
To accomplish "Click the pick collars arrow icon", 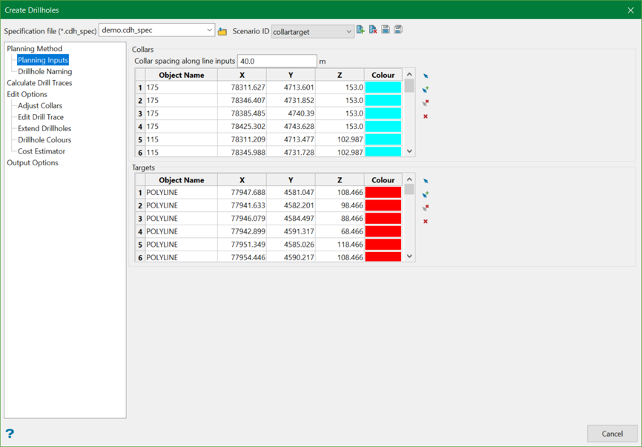I will [x=426, y=76].
